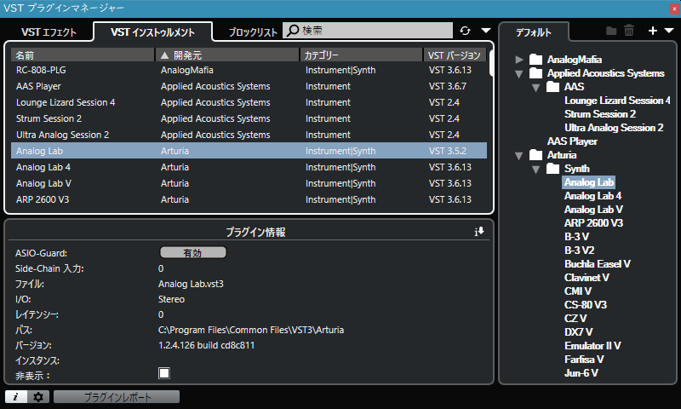This screenshot has height=409, width=681.
Task: Select Strum Session 2 in collection tree
Action: (600, 114)
